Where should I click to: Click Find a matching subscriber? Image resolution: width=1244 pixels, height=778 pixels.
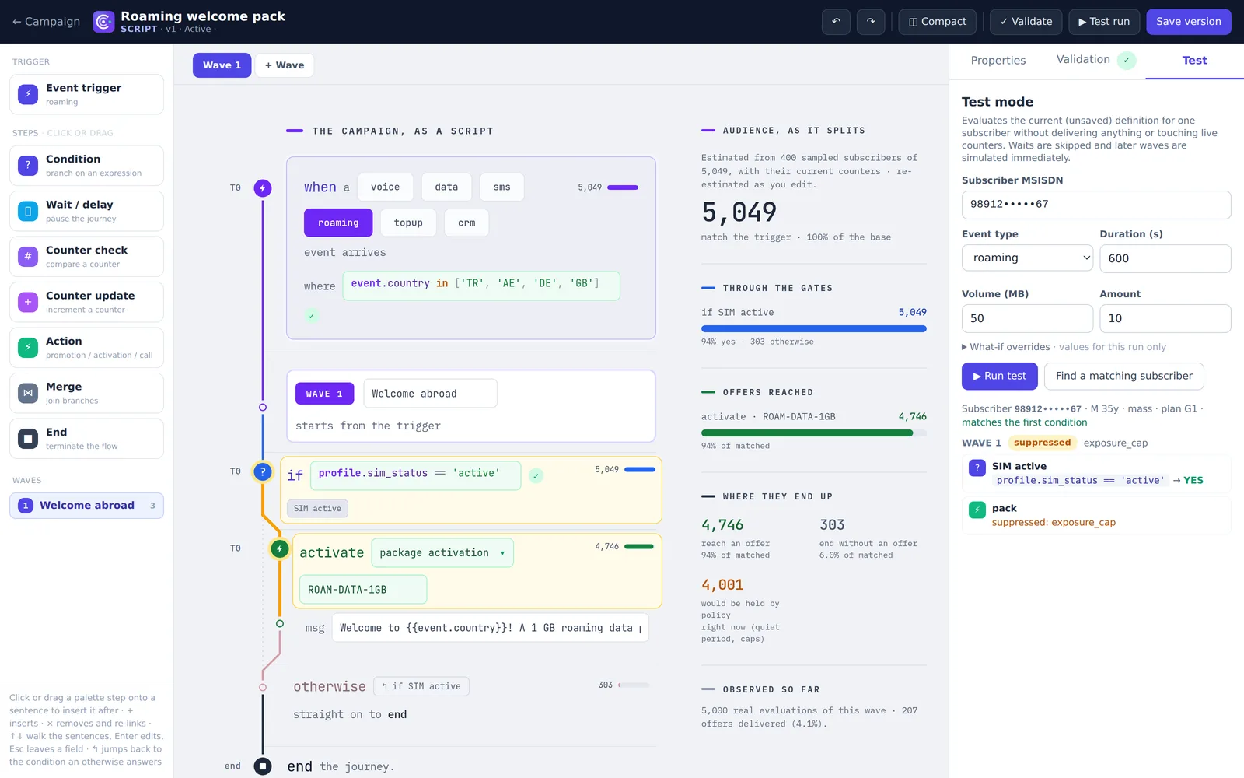pyautogui.click(x=1123, y=376)
